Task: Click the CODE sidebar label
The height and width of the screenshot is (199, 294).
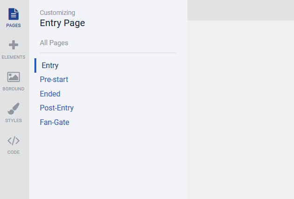Action: point(13,152)
